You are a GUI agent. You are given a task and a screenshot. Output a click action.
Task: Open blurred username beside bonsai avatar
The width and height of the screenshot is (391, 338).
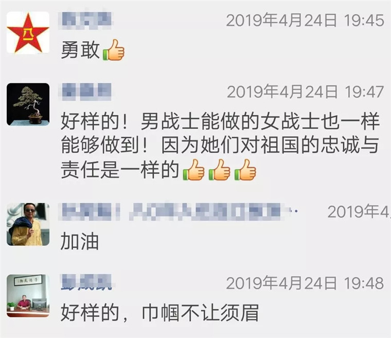coord(85,92)
